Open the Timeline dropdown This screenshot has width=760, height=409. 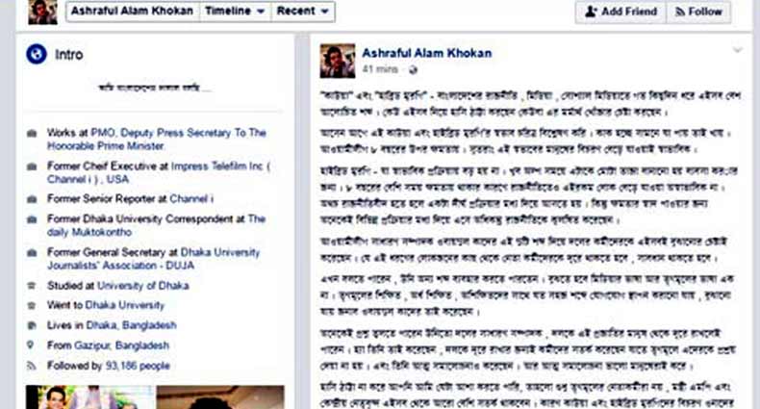235,12
